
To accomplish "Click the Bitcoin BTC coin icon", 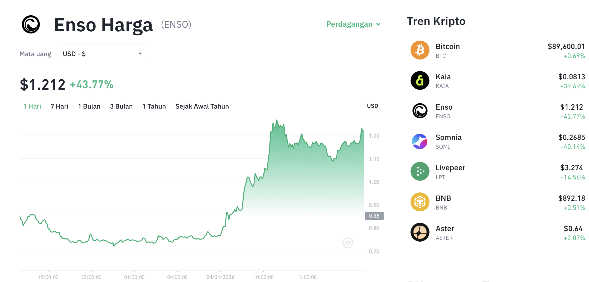I will click(420, 50).
